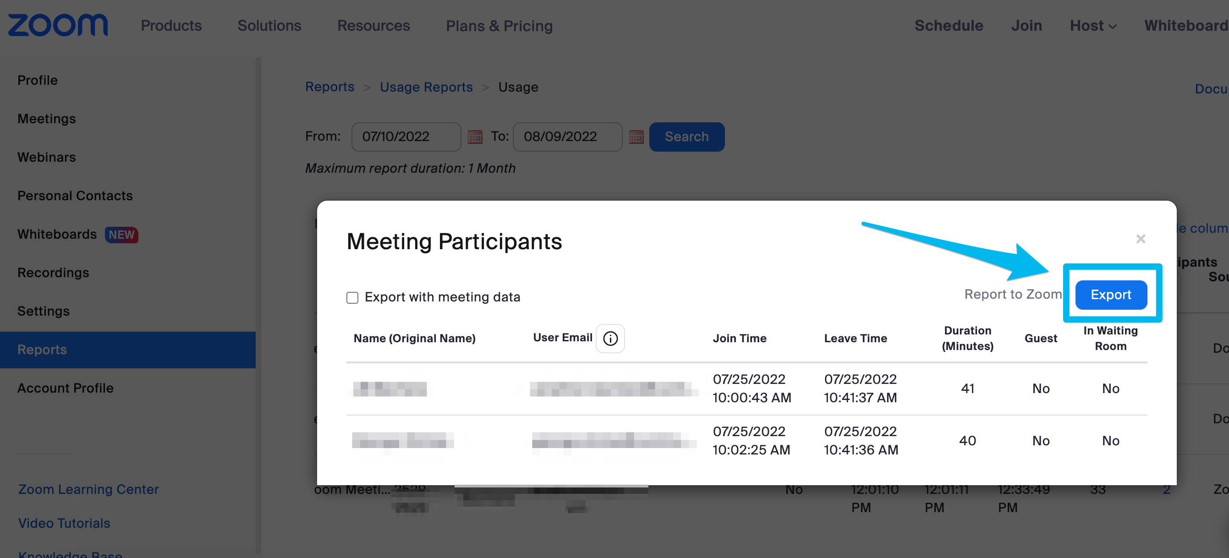Viewport: 1229px width, 558px height.
Task: Open the Resources menu
Action: point(373,26)
